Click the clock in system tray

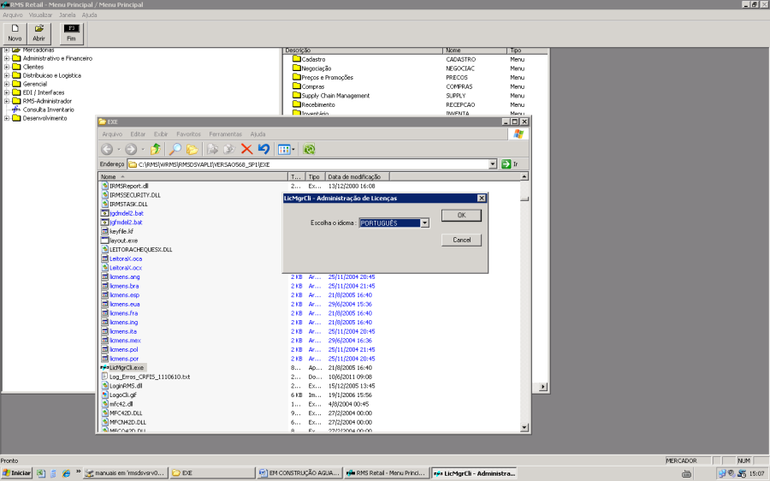[757, 473]
